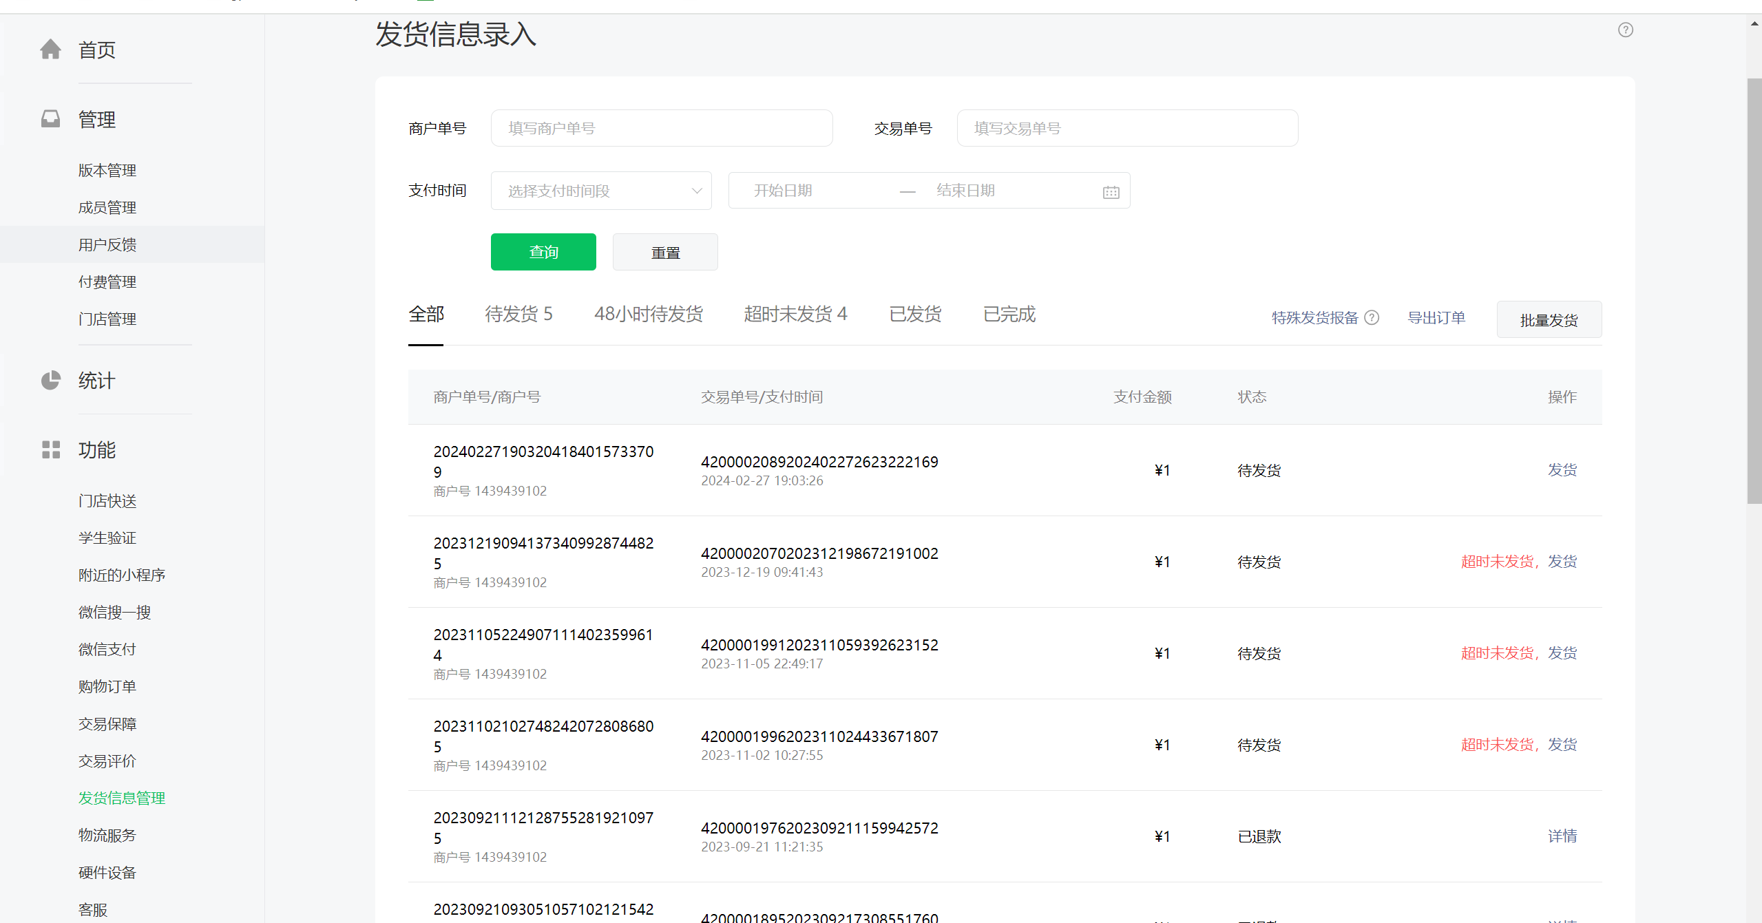This screenshot has height=923, width=1762.
Task: Click the statistics pie chart icon
Action: (x=50, y=381)
